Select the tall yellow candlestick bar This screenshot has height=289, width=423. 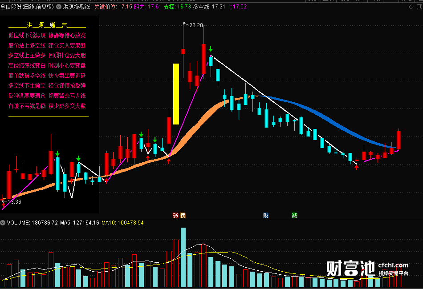click(176, 94)
